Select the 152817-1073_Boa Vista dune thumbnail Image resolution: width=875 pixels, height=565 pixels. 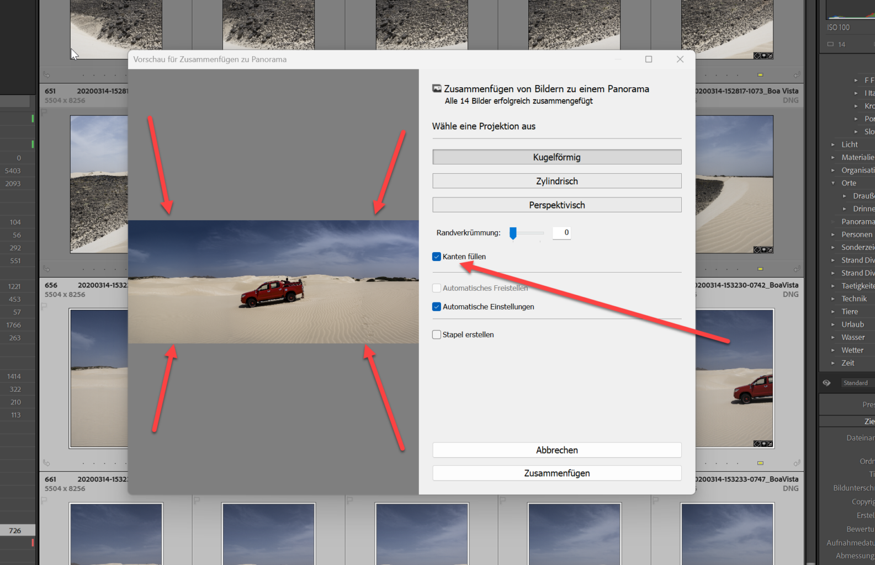[x=734, y=184]
